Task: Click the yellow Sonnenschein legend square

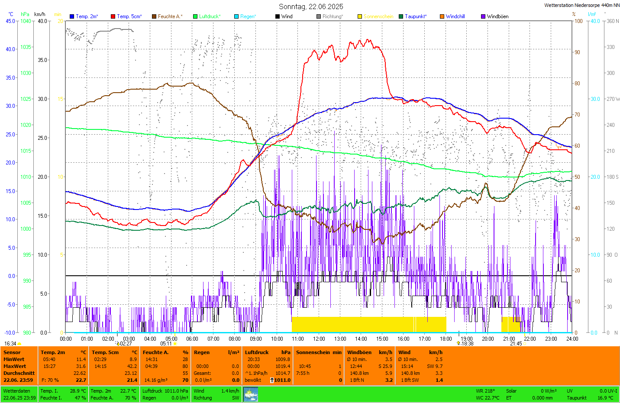Action: (360, 16)
